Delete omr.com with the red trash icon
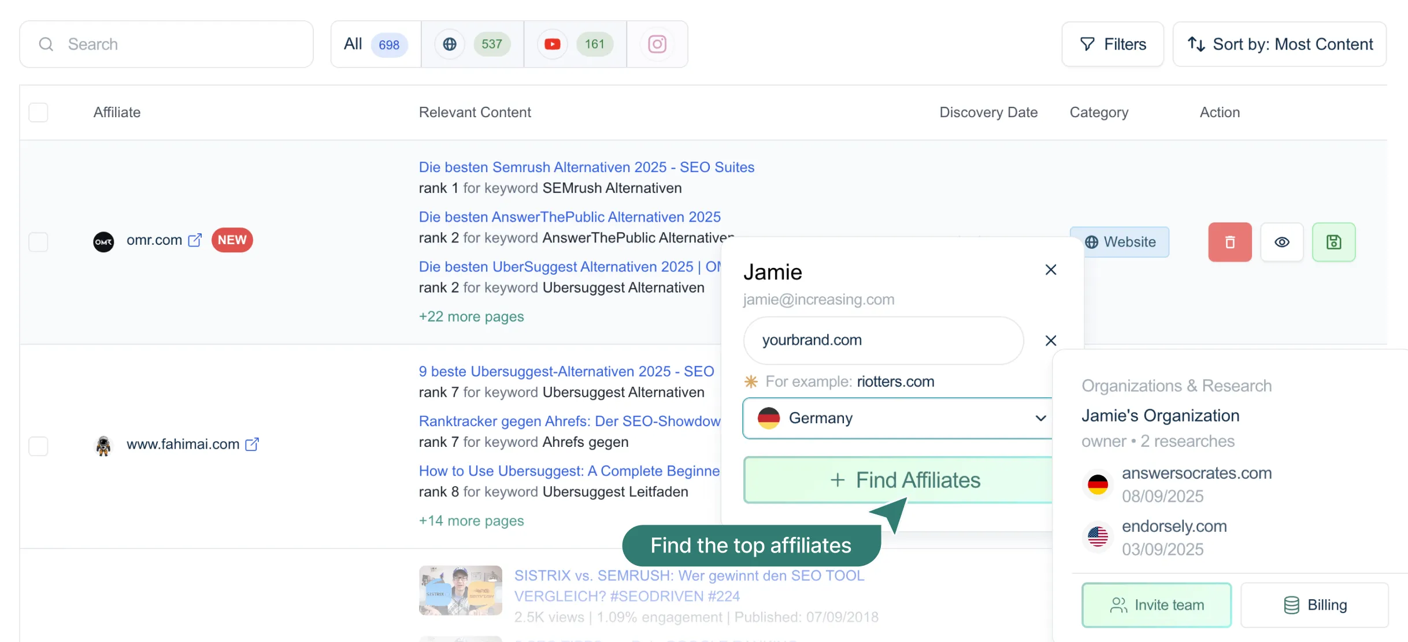This screenshot has width=1408, height=642. click(1230, 242)
